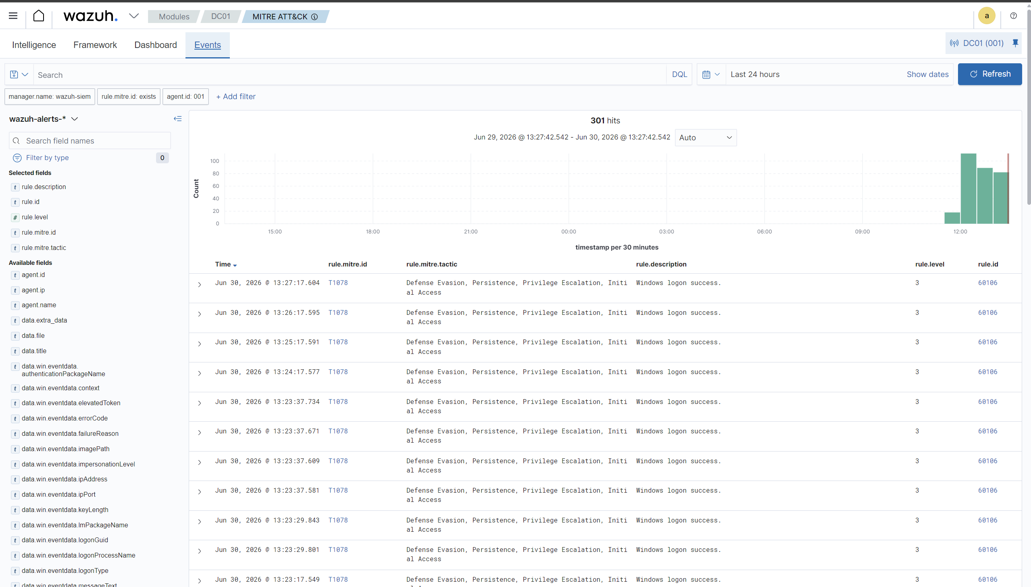Toggle the DQL query language switch
The image size is (1031, 587).
(679, 75)
